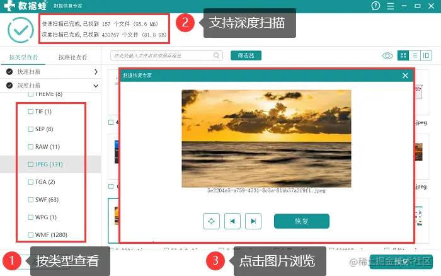The image size is (441, 276).
Task: Click the 深度扫描已完成 status line
Action: 105,35
